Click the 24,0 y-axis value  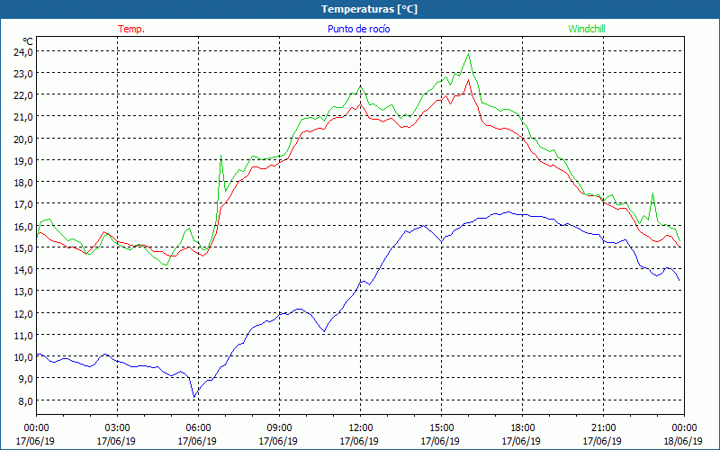click(24, 52)
